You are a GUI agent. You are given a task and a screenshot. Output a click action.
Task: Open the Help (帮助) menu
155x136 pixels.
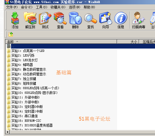[89, 7]
